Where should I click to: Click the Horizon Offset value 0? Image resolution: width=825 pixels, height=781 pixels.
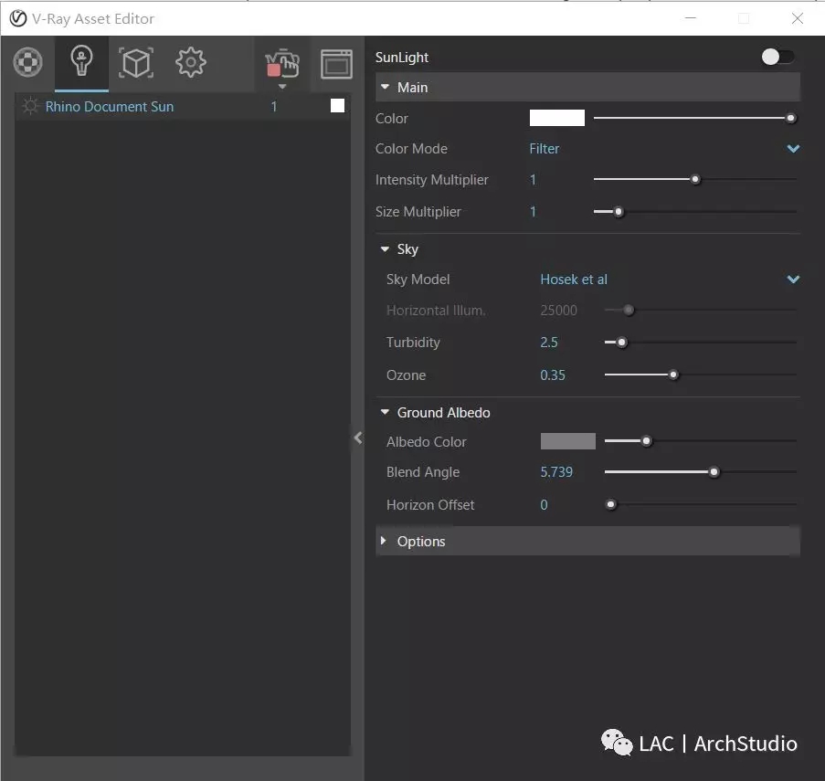[544, 505]
